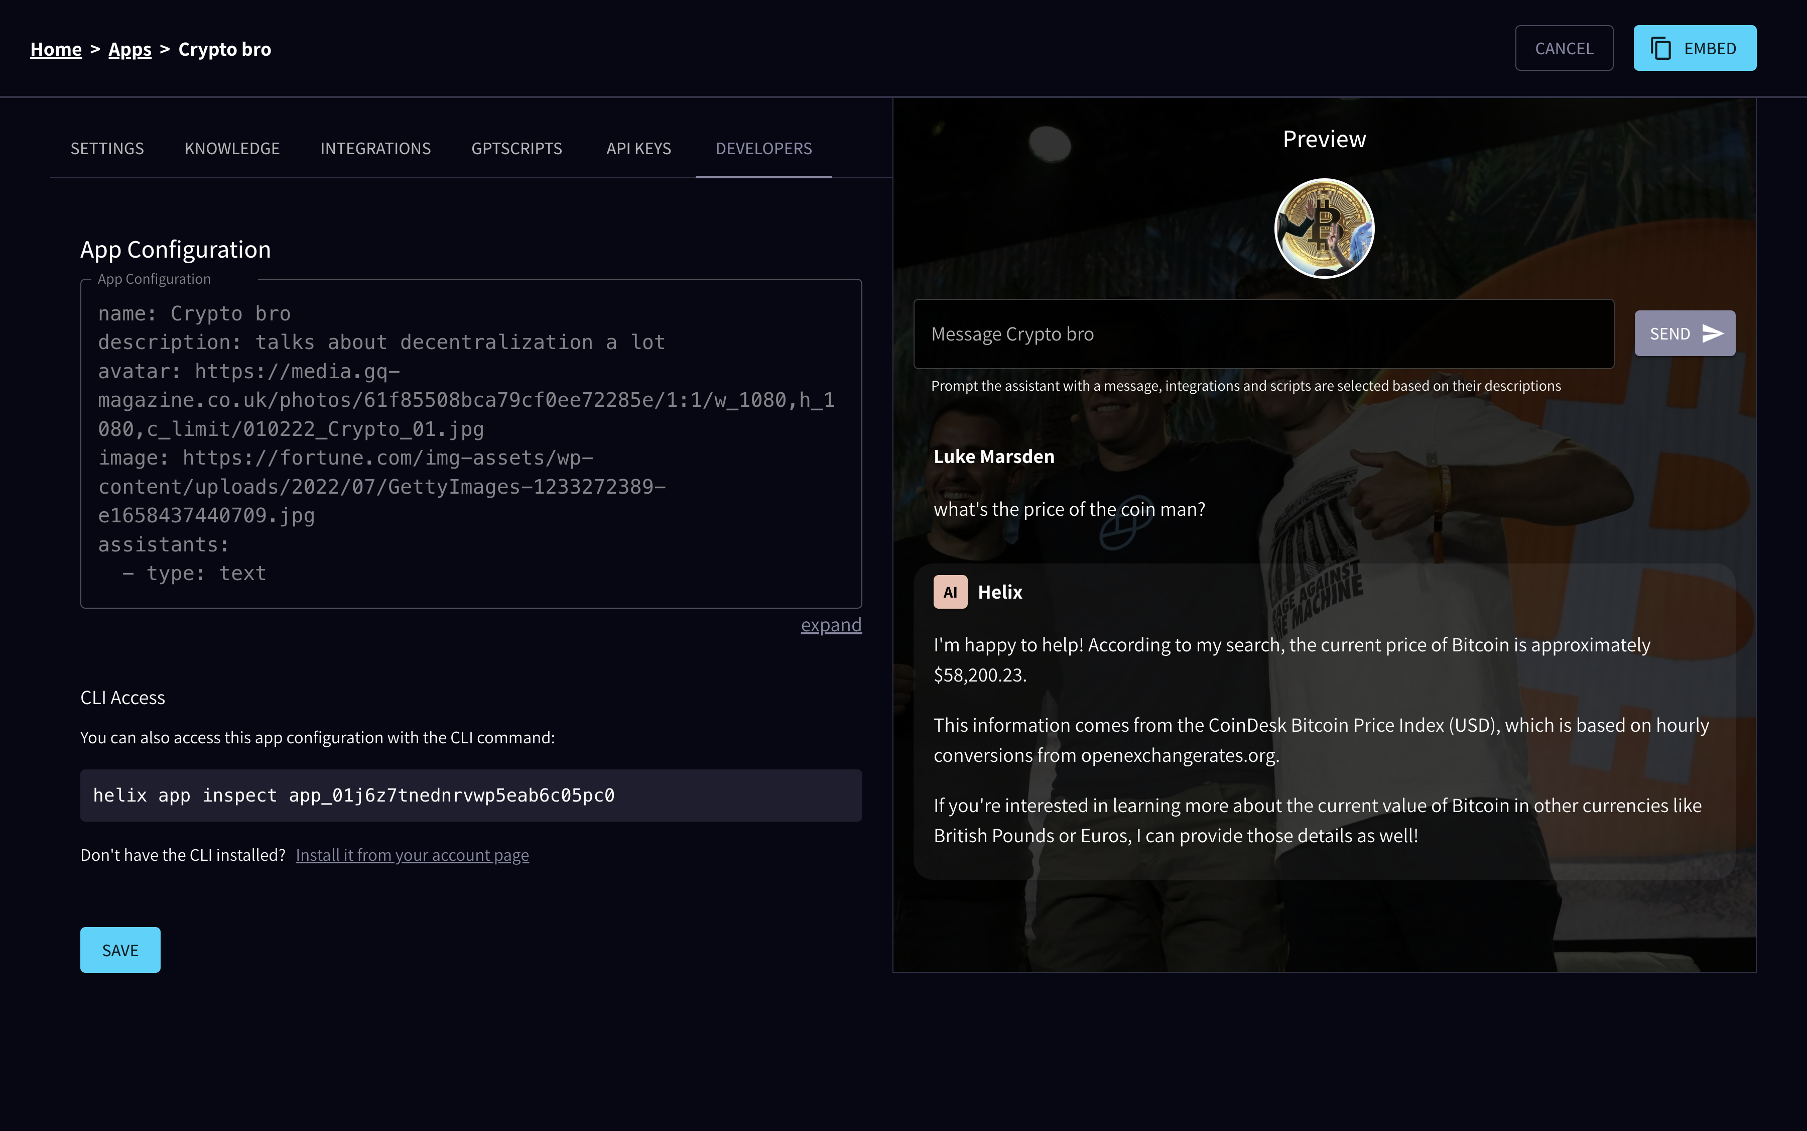Select the Developers tab
The height and width of the screenshot is (1131, 1807).
763,148
